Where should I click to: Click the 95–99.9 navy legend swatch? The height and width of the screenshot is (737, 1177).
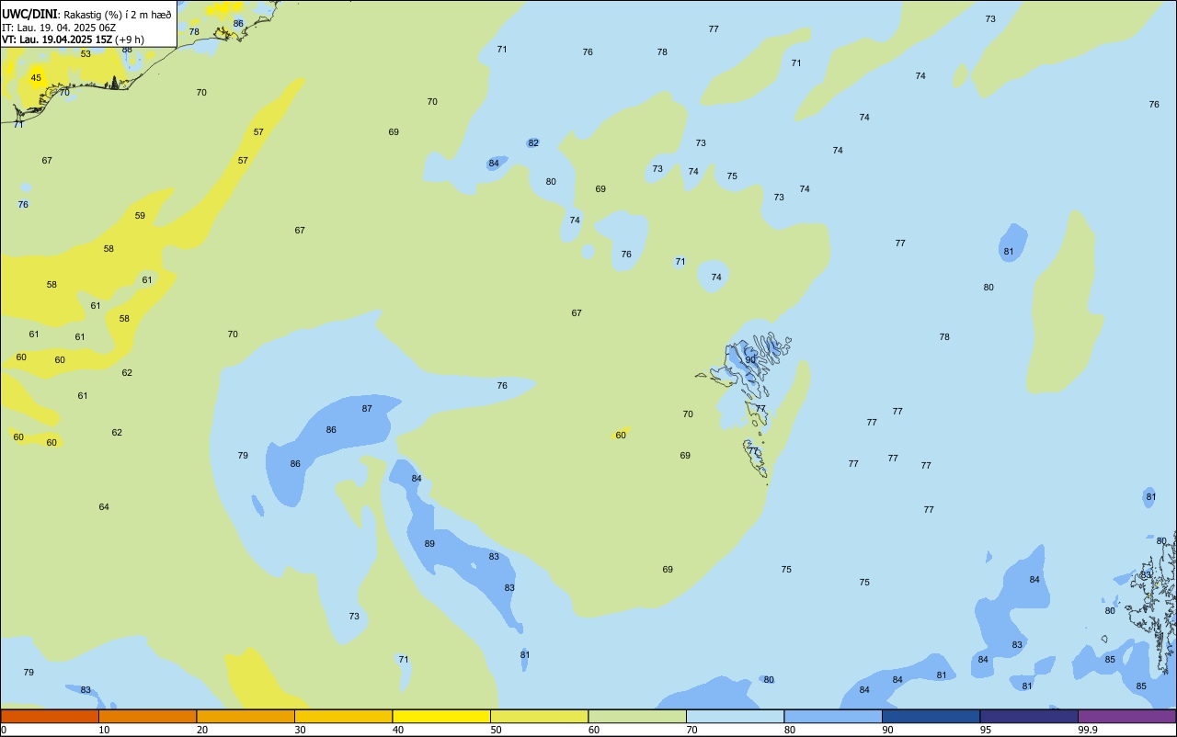[x=1029, y=716]
